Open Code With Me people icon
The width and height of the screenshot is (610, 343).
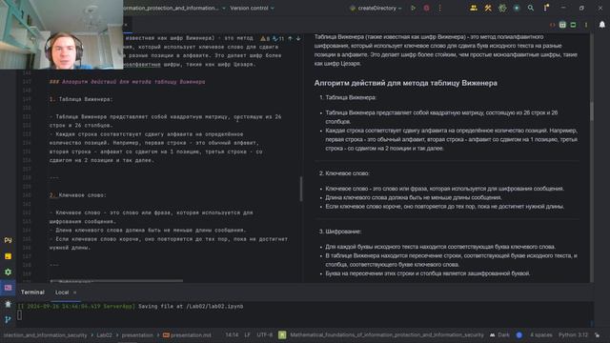pos(474,8)
